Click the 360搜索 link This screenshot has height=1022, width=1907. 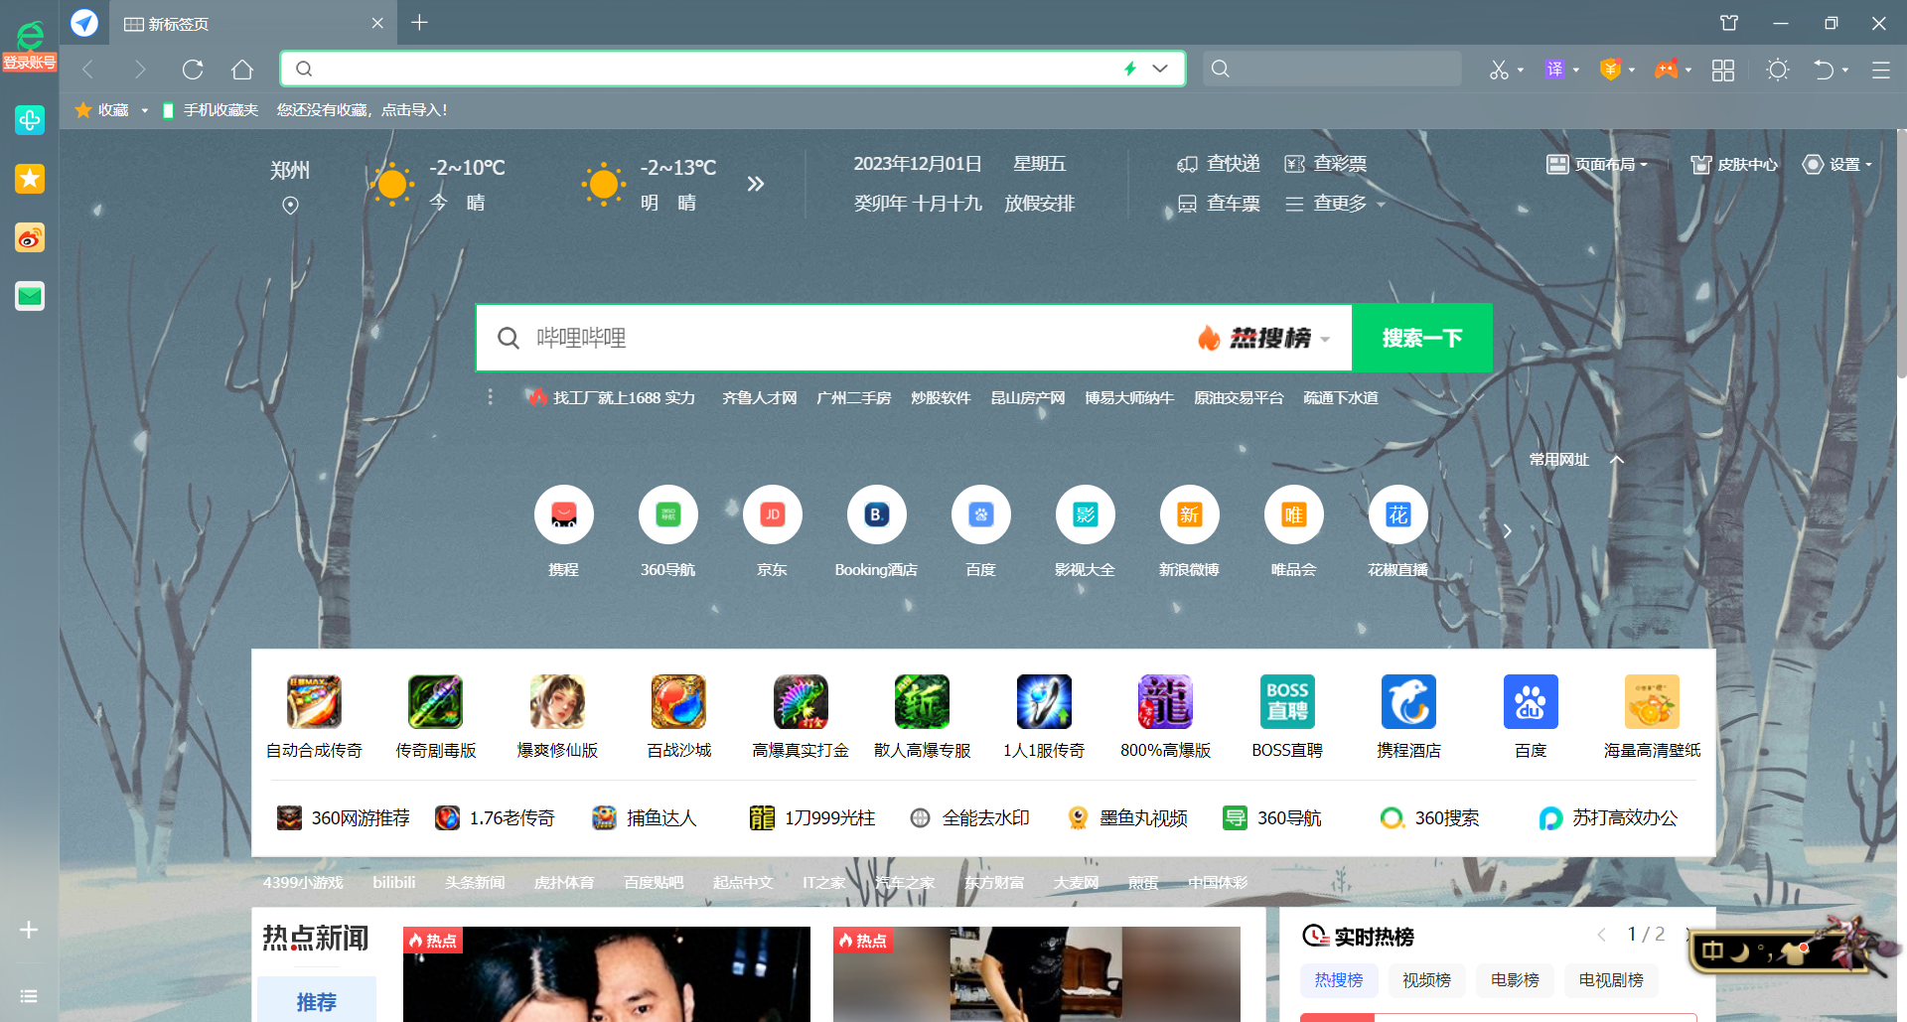[x=1430, y=817]
